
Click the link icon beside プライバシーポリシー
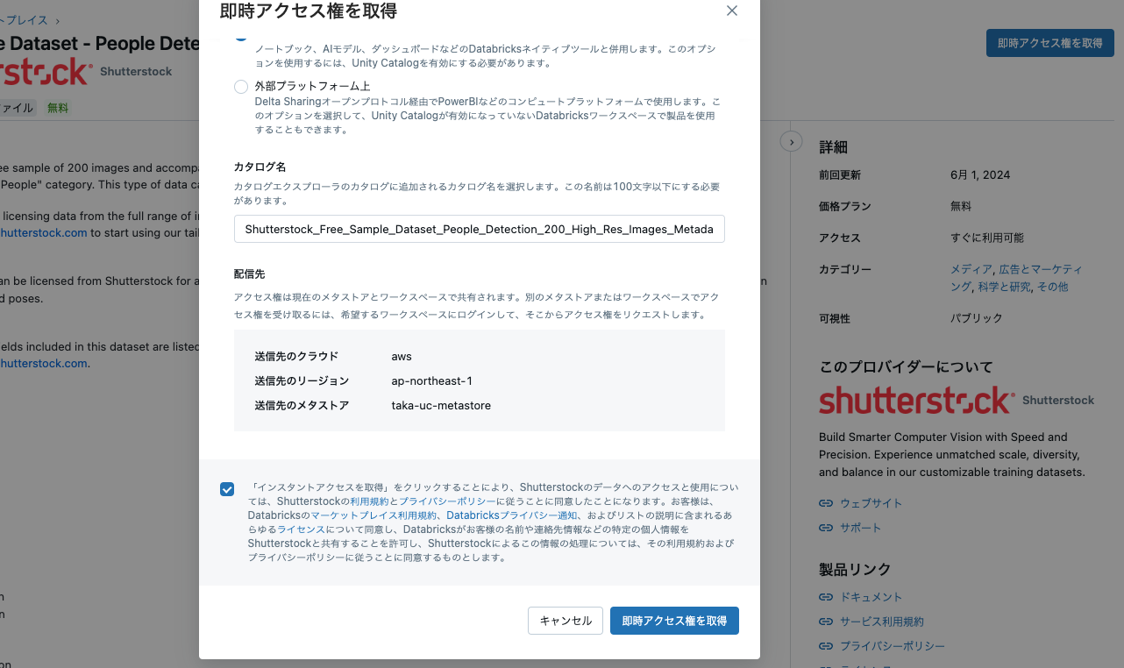click(824, 645)
